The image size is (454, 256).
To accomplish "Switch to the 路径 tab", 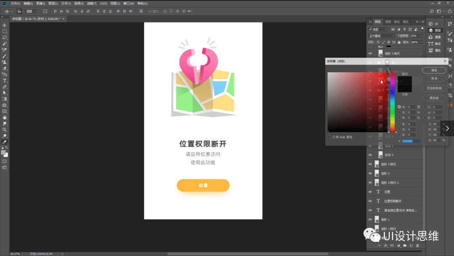I will click(x=397, y=22).
